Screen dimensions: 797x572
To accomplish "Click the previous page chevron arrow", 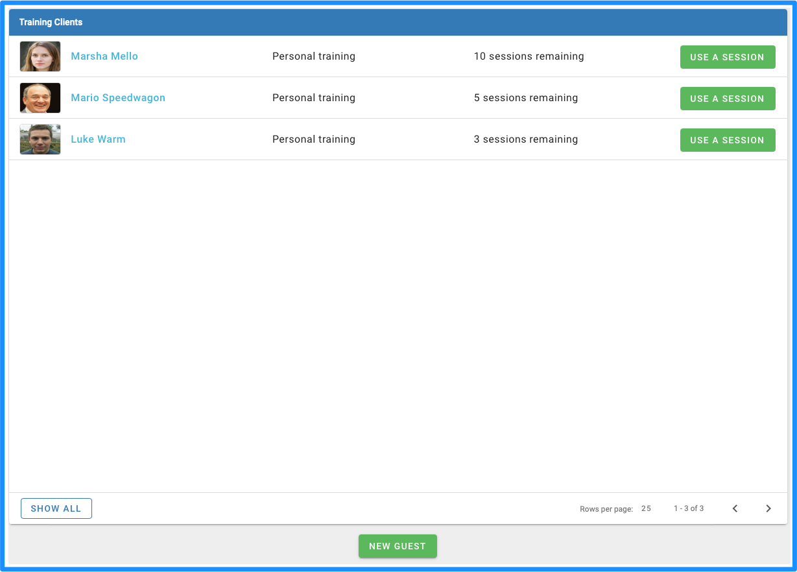I will (x=735, y=508).
